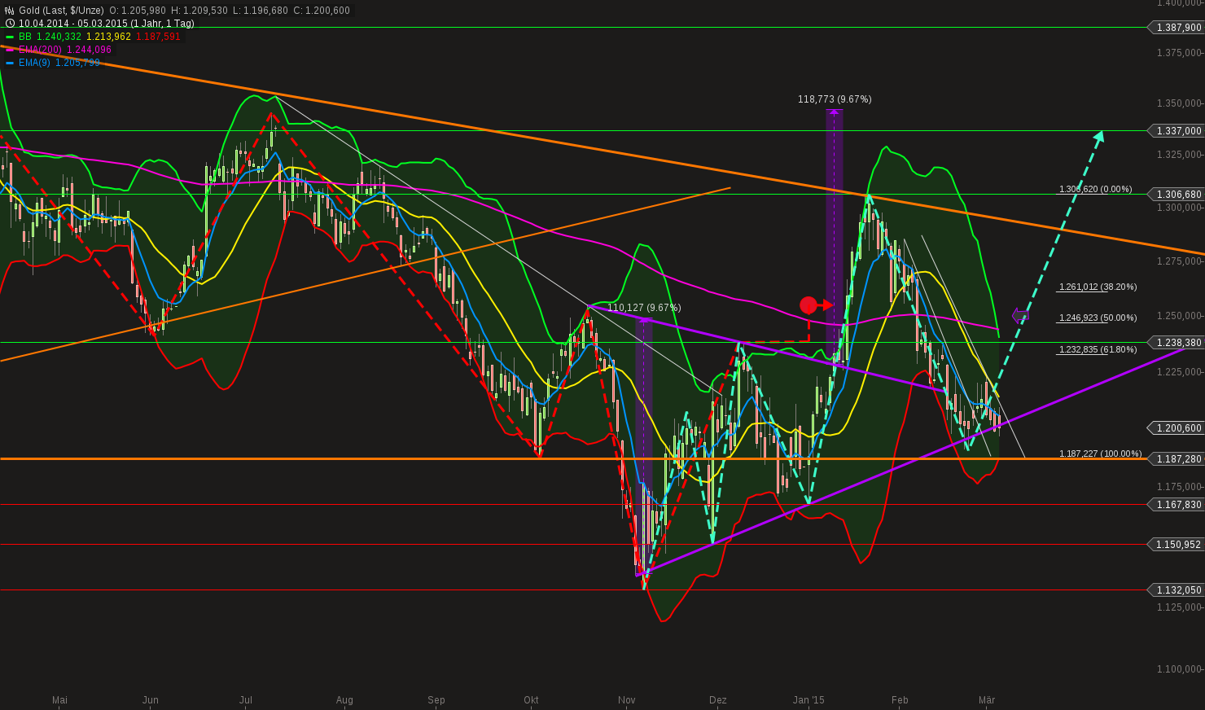1205x710 pixels.
Task: Click the Fibonacci label '1.187,227 (100.00%)'
Action: (1100, 454)
